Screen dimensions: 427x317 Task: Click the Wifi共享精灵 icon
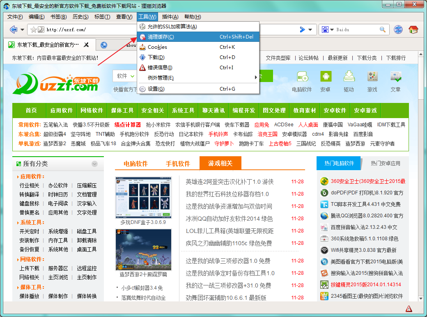click(x=324, y=250)
